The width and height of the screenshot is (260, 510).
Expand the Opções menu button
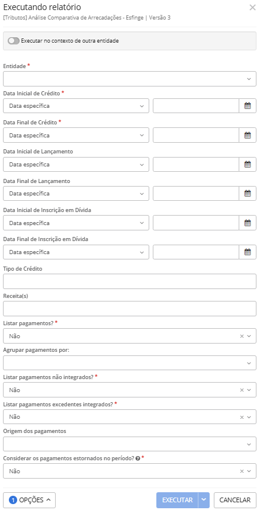(x=30, y=501)
